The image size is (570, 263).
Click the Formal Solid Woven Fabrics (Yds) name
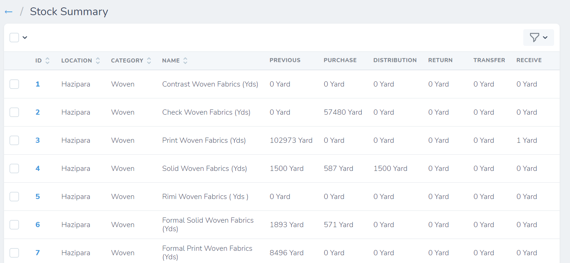click(x=208, y=225)
